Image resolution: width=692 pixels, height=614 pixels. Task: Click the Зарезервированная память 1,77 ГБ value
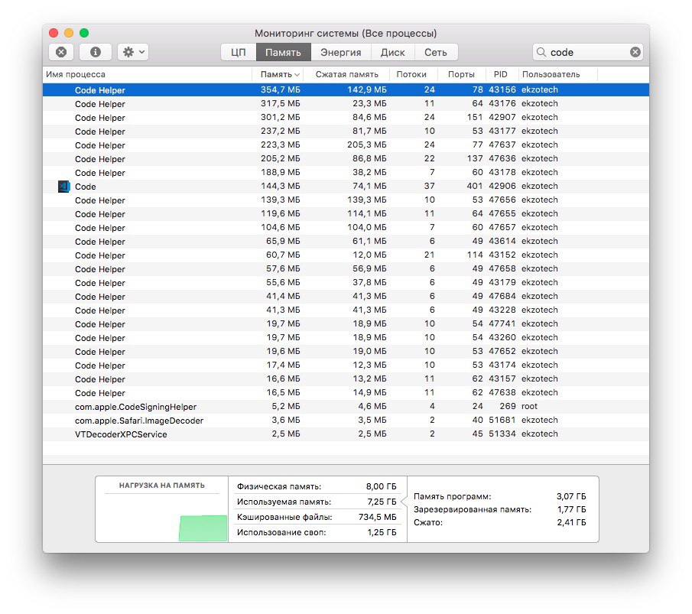571,509
